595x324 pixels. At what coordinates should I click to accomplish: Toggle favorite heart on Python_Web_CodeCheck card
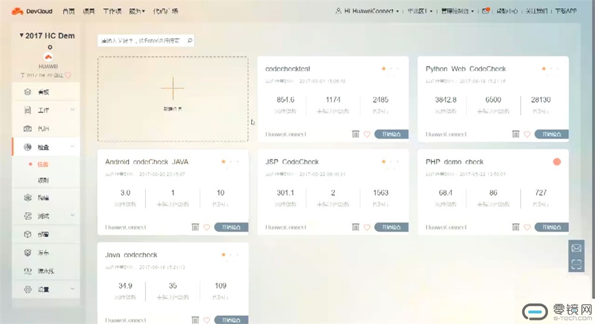pyautogui.click(x=527, y=134)
